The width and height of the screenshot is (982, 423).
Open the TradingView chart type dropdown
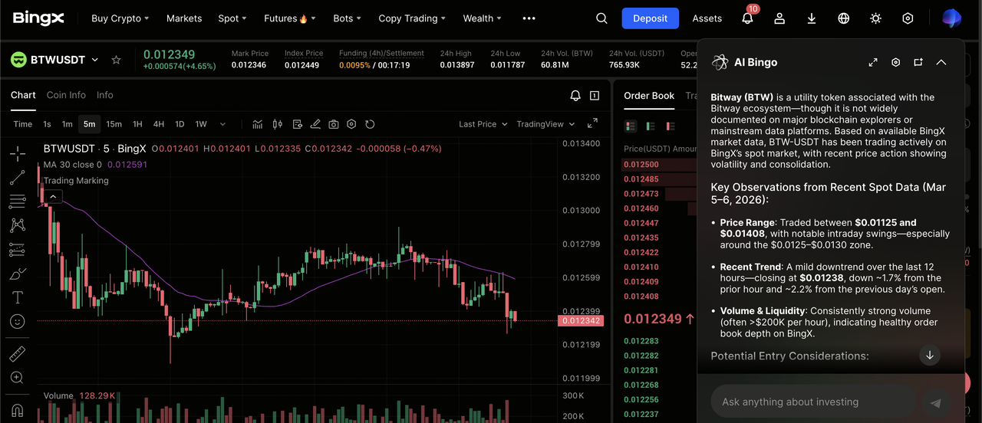545,124
